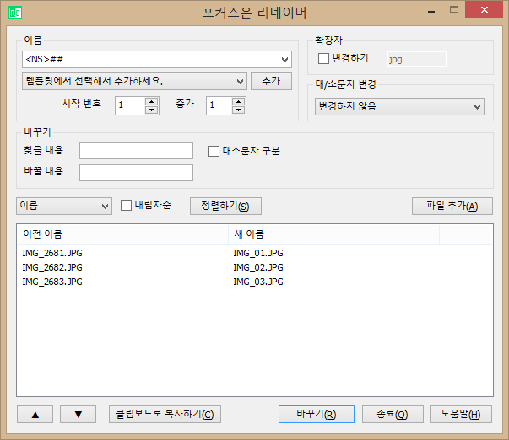509x440 pixels.
Task: Enable the 확장자 변경하기 checkbox
Action: coord(323,59)
